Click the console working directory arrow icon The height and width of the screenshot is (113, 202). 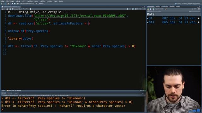point(69,95)
